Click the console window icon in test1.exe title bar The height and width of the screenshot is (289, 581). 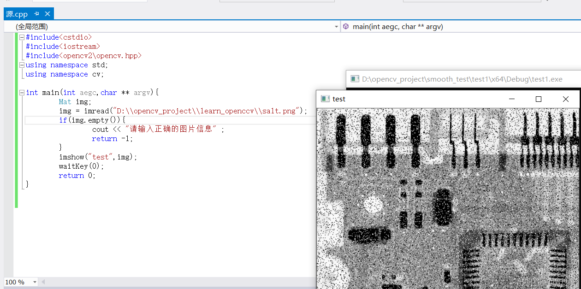[x=355, y=79]
